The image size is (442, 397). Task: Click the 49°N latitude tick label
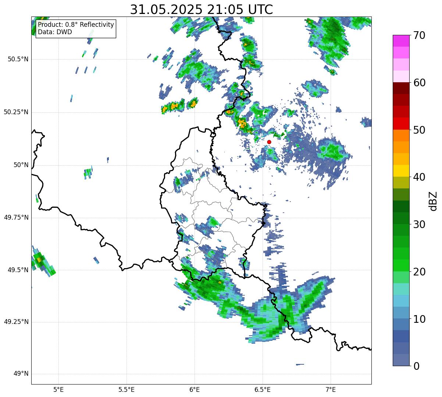click(x=21, y=374)
